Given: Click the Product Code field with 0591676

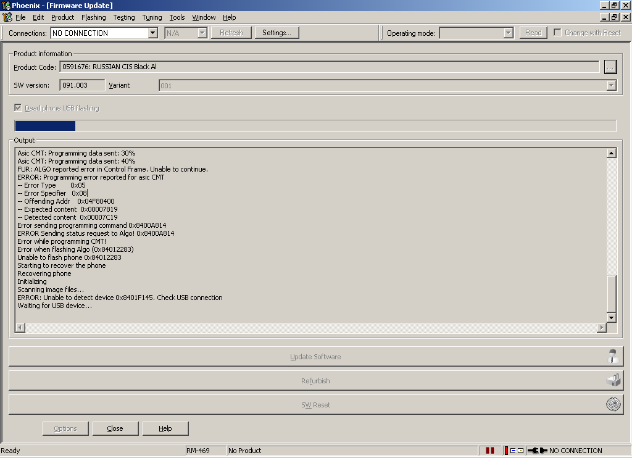Looking at the screenshot, I should coord(330,67).
